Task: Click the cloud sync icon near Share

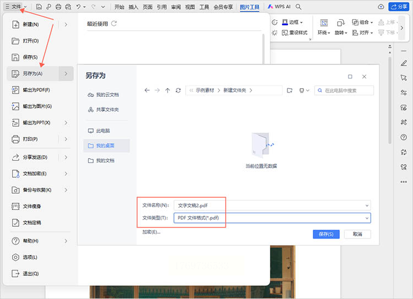Action: [x=381, y=7]
